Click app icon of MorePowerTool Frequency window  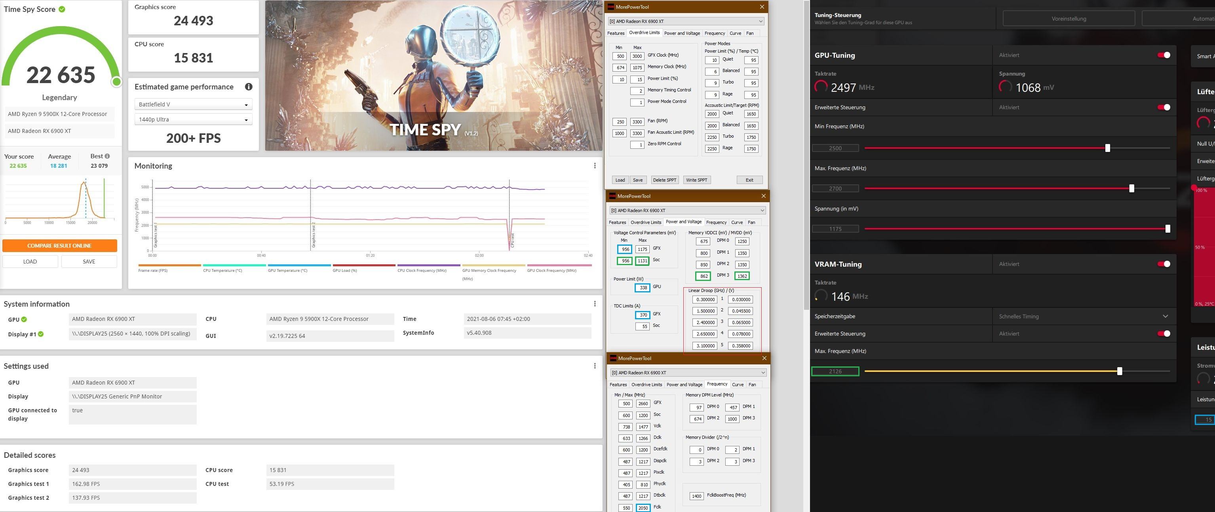tap(614, 358)
